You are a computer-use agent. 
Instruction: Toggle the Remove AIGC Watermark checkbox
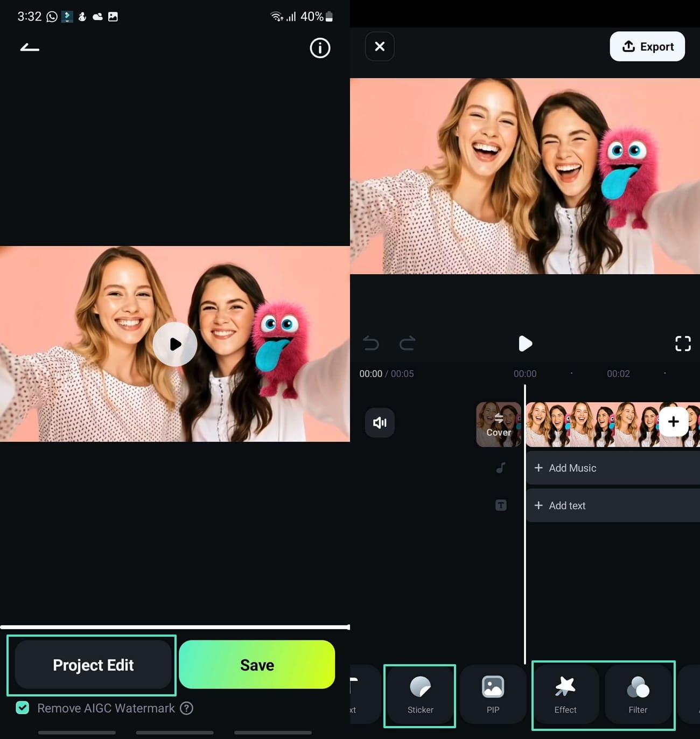pos(22,708)
